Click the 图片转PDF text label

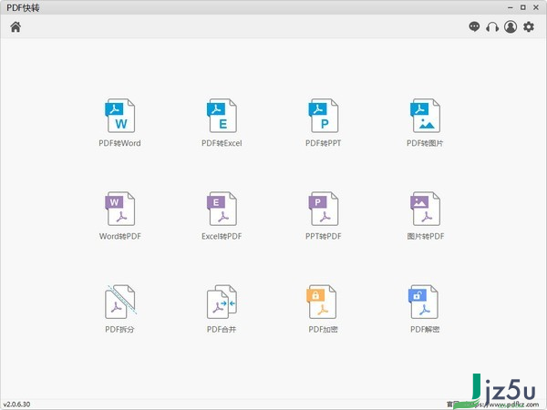point(426,236)
